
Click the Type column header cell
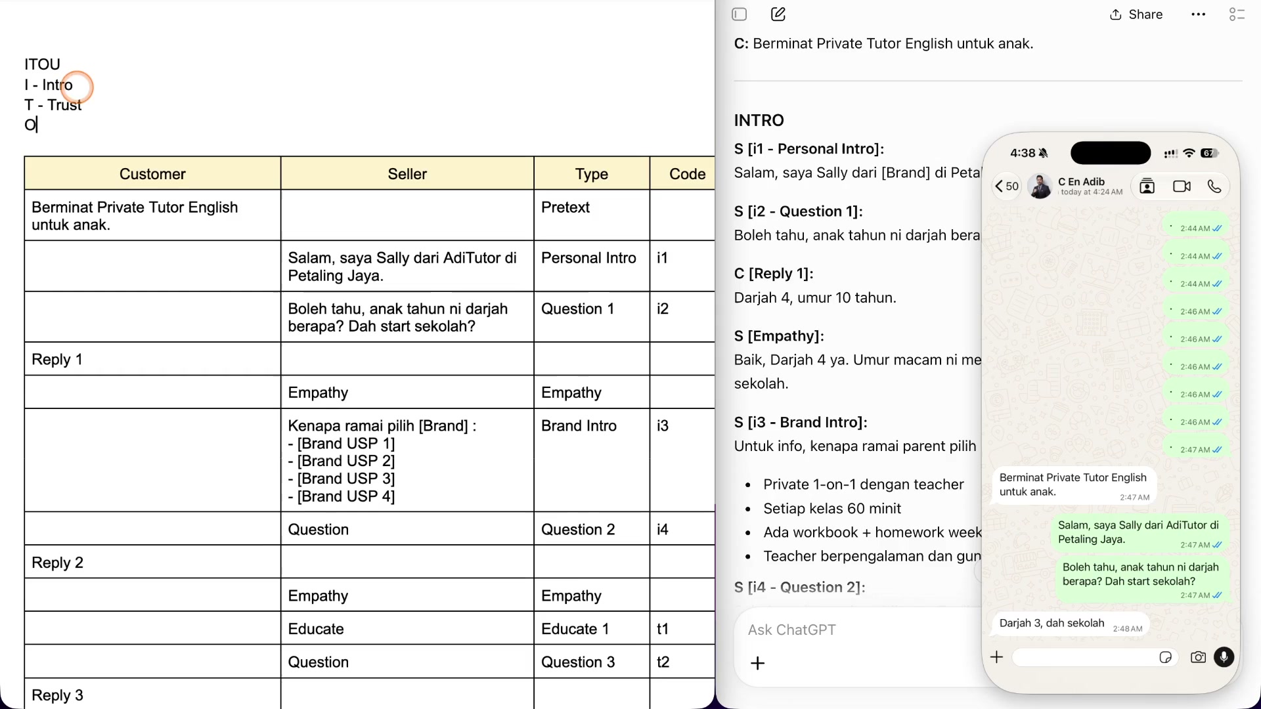coord(592,174)
